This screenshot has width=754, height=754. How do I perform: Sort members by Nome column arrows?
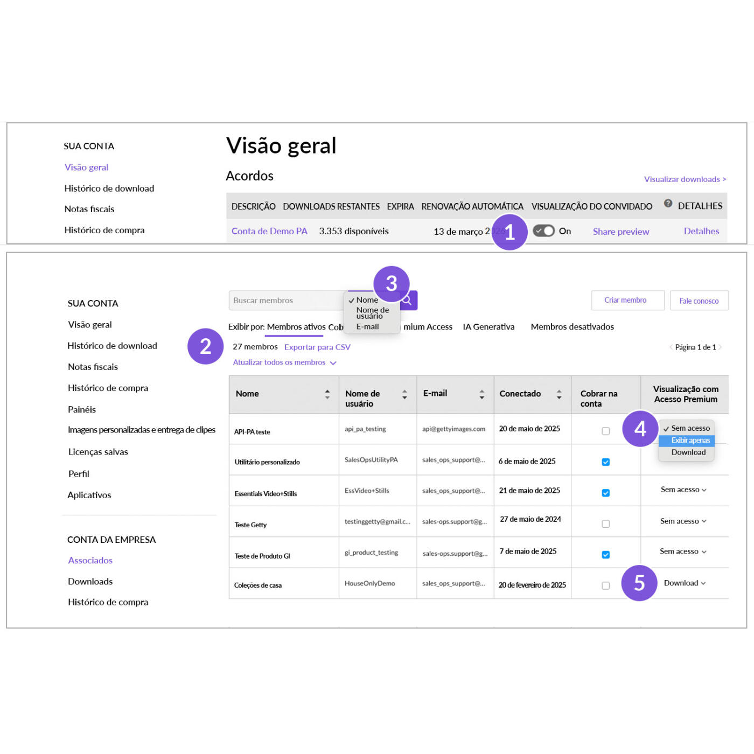click(327, 394)
